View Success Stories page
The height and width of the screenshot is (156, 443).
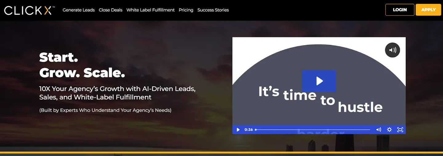[x=213, y=10]
